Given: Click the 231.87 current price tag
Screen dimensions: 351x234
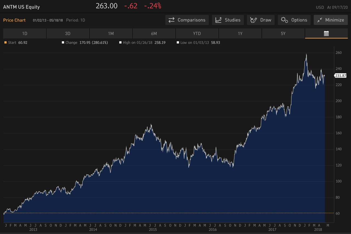Looking at the screenshot, I should [x=341, y=76].
